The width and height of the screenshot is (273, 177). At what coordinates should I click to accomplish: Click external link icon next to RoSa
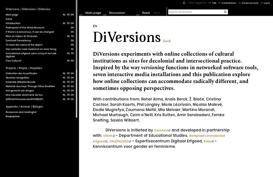coord(213,141)
